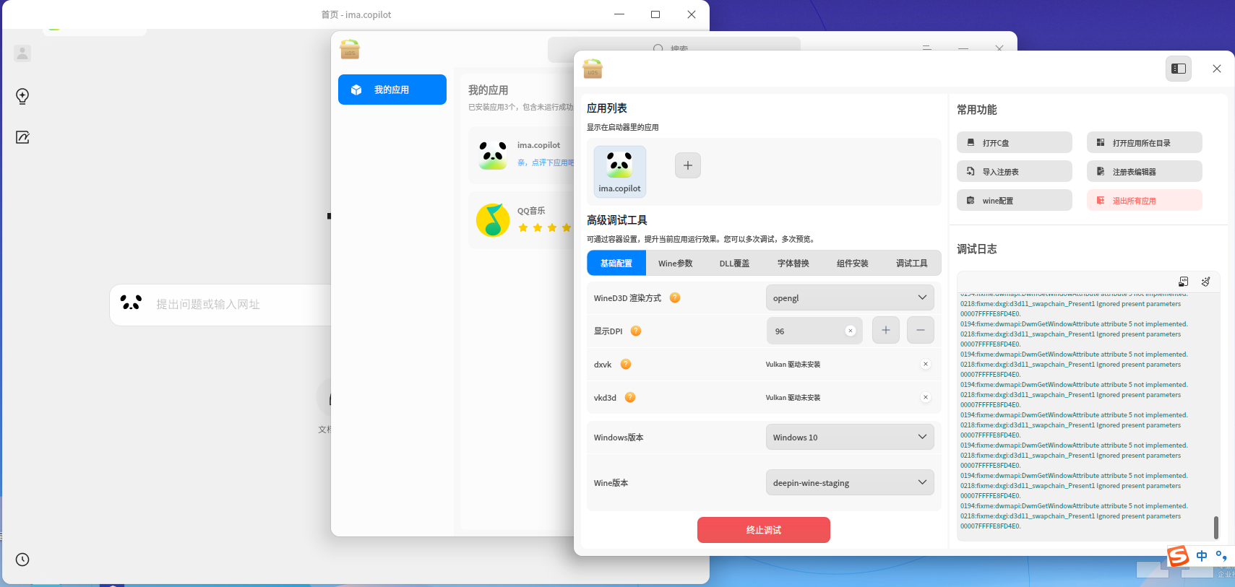Screen dimensions: 1235x587
Task: Add an app with the plus tile
Action: pyautogui.click(x=688, y=165)
